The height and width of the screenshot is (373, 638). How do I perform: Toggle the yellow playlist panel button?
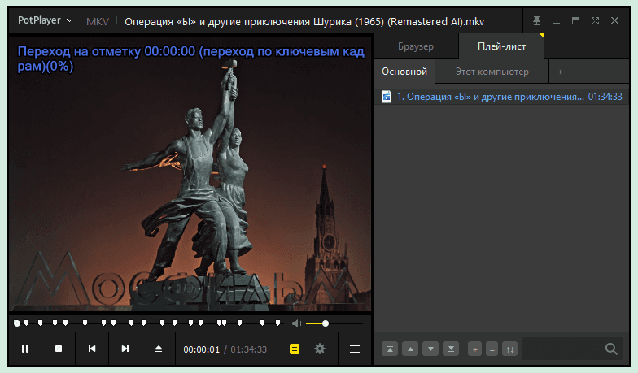click(x=295, y=349)
